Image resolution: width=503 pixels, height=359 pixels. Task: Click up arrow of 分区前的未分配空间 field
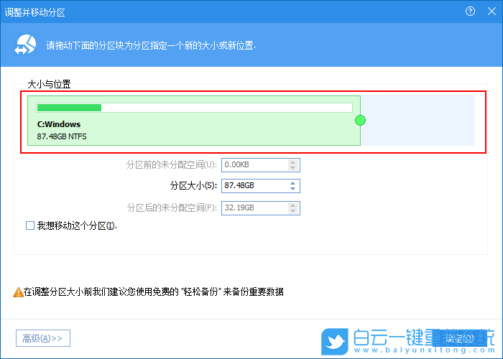[x=292, y=162]
